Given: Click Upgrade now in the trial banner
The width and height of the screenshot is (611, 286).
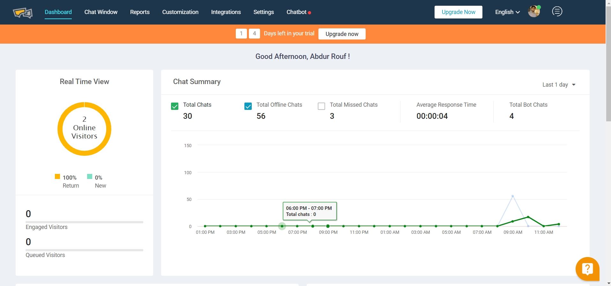Looking at the screenshot, I should click(x=342, y=34).
